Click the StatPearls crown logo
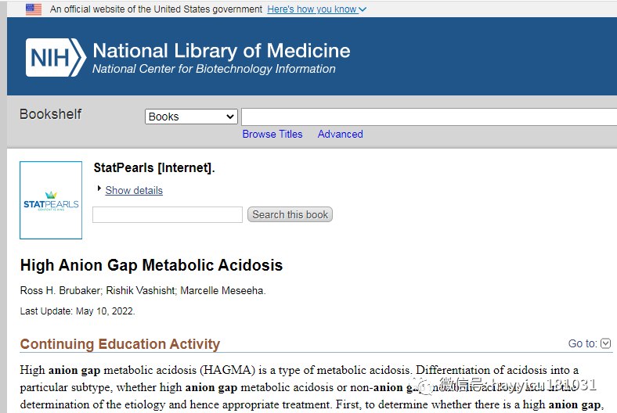The width and height of the screenshot is (617, 413). (x=51, y=195)
